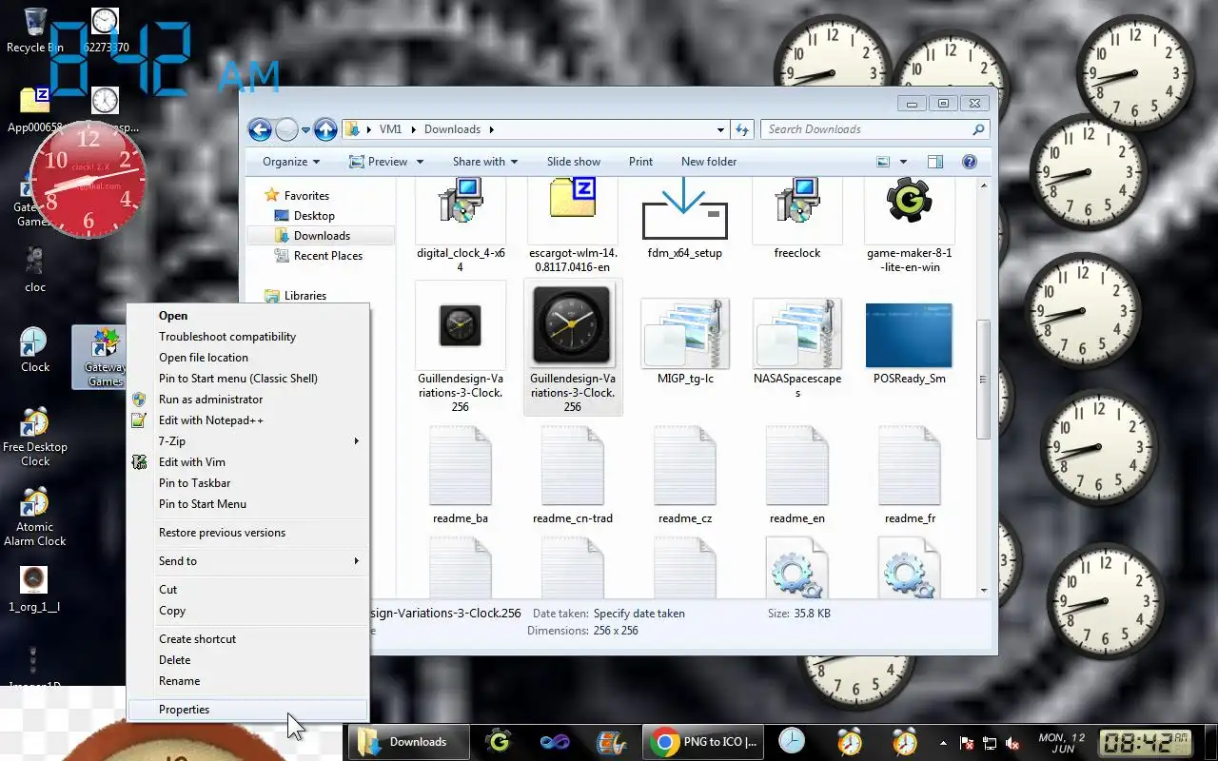Choose Rename from context menu
This screenshot has height=761, width=1218.
[x=248, y=681]
